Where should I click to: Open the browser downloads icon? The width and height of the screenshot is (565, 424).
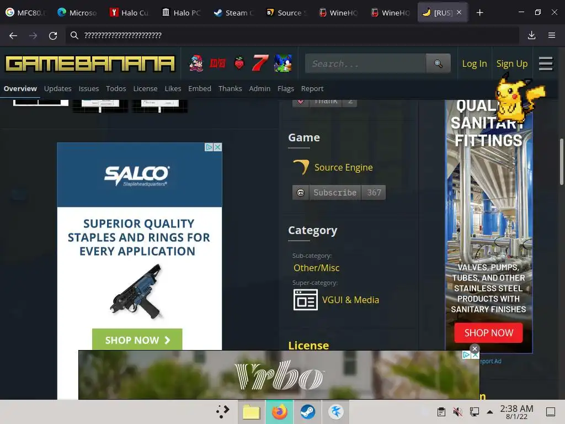[x=531, y=35]
